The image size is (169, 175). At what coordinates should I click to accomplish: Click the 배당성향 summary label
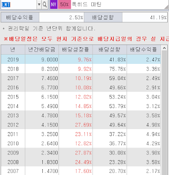pyautogui.click(x=103, y=17)
